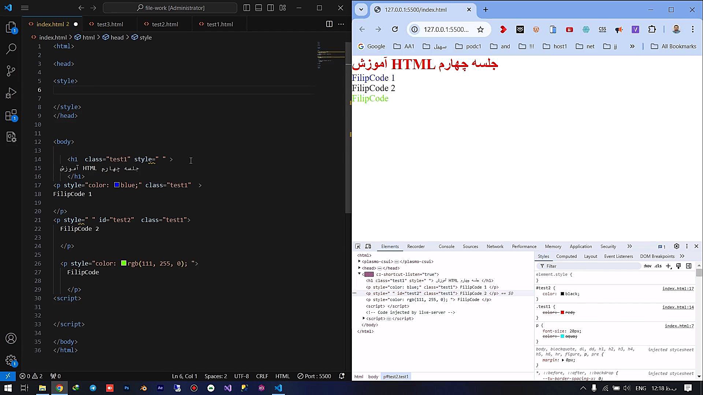Show hidden bookmarks with double chevron

632,46
